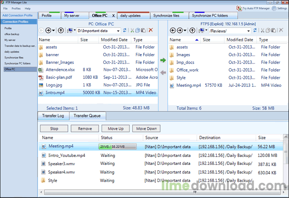Click Meeting.mp4 transfer progress bar
Screen dimensions: 289x198
(118, 146)
